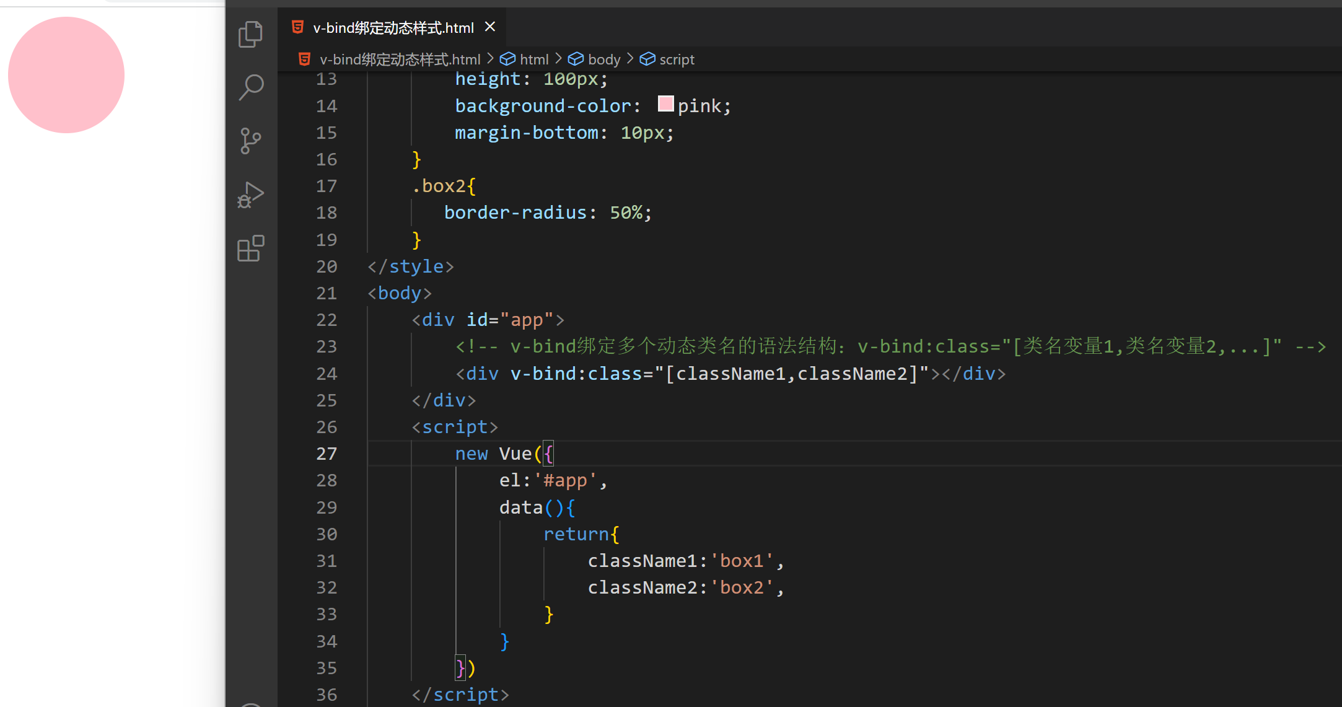Place cursor on className2 'box2' value
This screenshot has width=1342, height=707.
click(742, 587)
